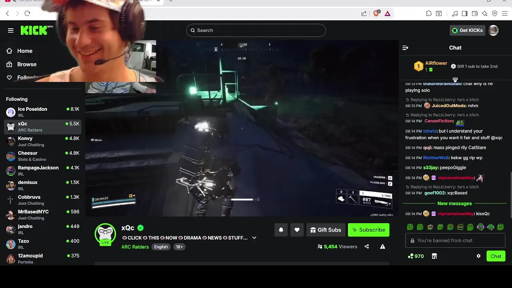Open the chat settings gear
The width and height of the screenshot is (512, 288).
[478, 256]
